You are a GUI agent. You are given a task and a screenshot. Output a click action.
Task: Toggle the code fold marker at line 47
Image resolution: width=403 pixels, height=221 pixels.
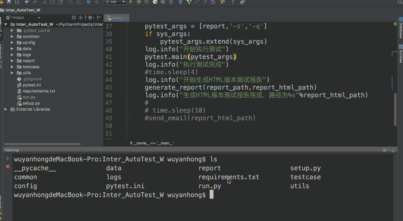coord(127,103)
